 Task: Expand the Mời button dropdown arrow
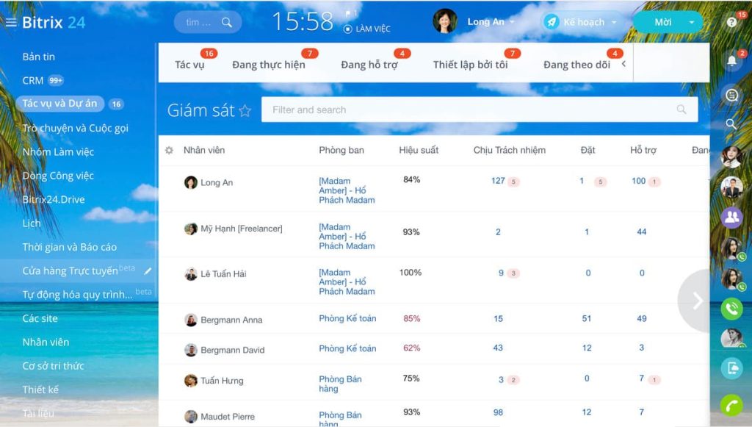[692, 22]
